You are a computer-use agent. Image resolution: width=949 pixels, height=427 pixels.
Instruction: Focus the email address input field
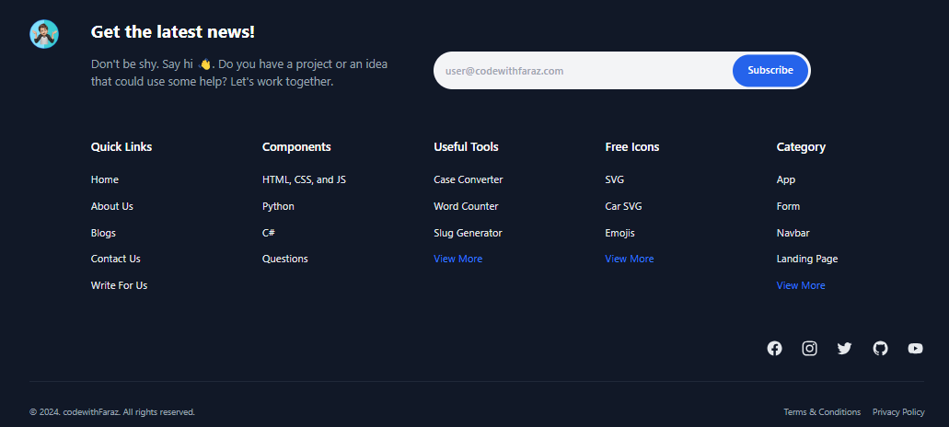584,71
